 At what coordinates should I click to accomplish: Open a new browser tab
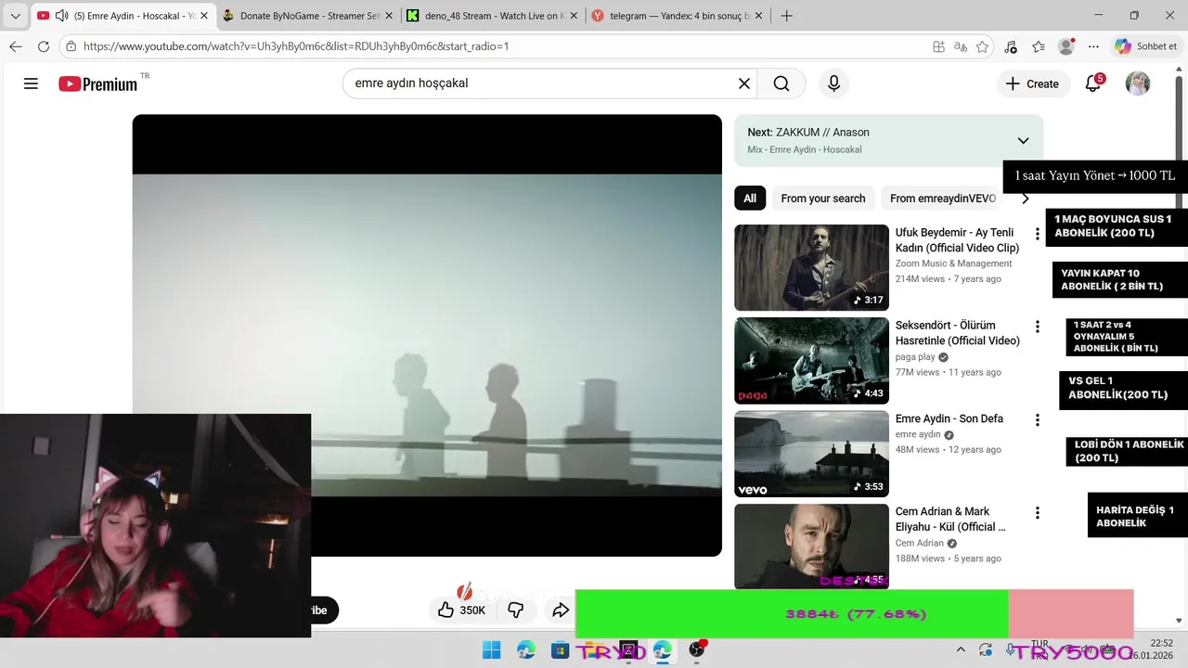coord(786,16)
